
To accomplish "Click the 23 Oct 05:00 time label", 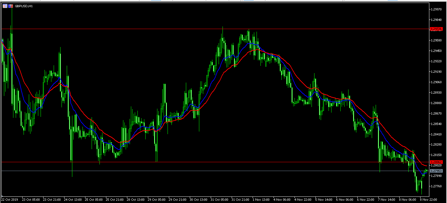I will (x=31, y=199).
